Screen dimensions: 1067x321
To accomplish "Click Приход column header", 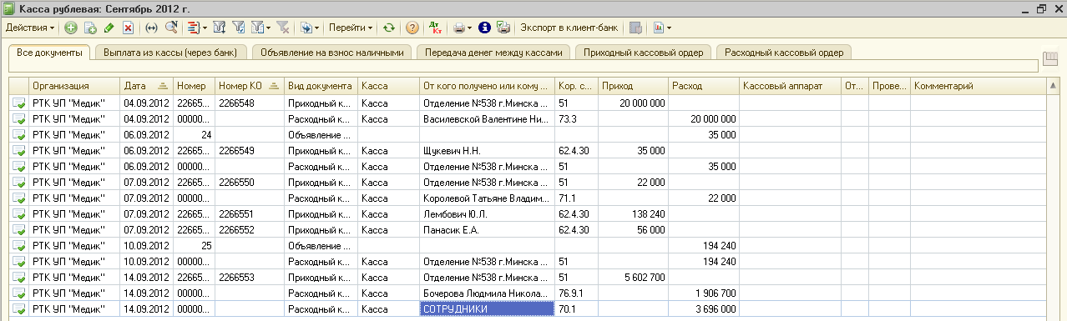I will (633, 86).
